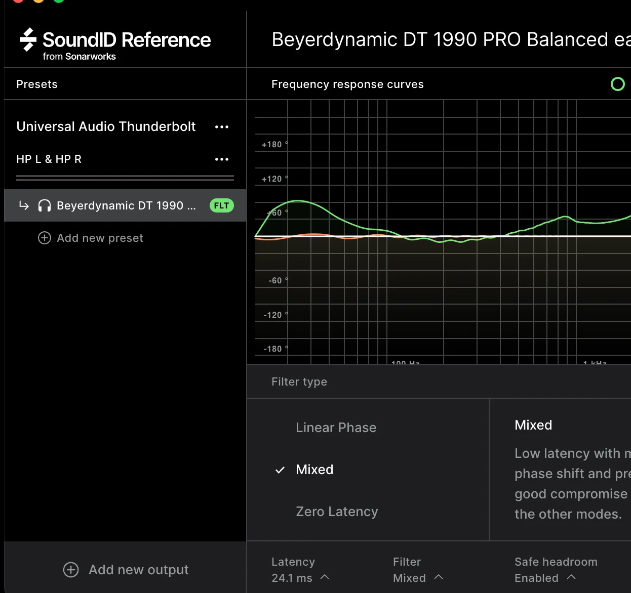
Task: Select the HP L & HP R channel
Action: (x=49, y=159)
